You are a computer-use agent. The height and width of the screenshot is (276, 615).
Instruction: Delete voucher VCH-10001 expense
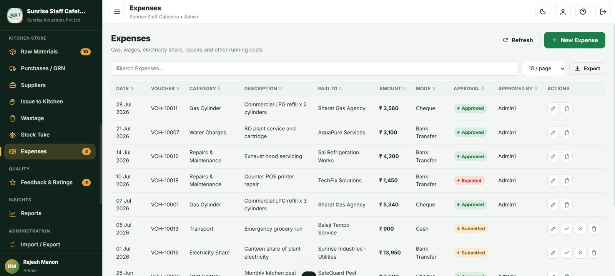(x=567, y=205)
